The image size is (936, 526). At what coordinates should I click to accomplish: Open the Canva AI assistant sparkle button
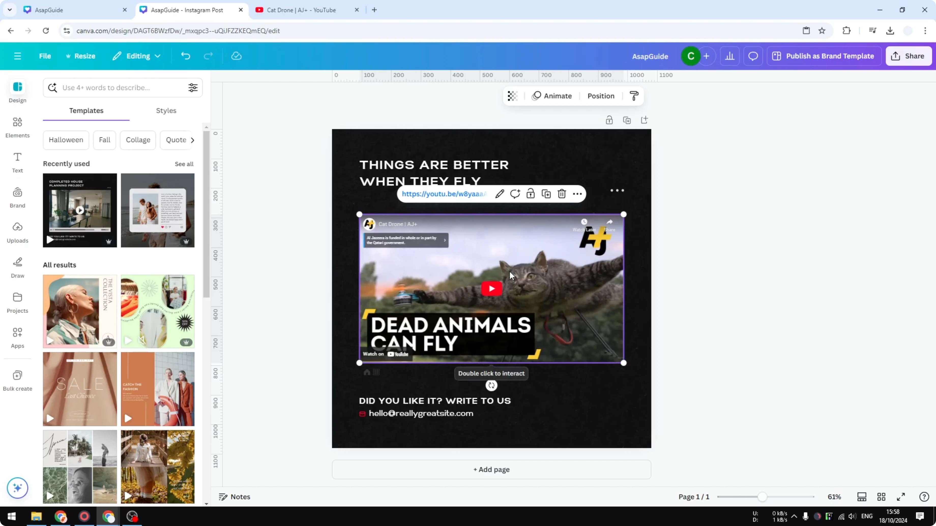[17, 488]
